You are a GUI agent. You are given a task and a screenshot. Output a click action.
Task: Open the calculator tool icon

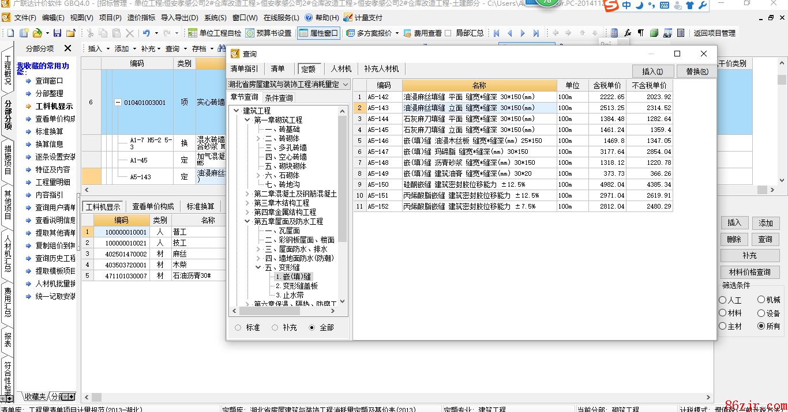[614, 33]
